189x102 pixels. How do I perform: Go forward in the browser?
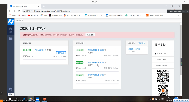click(14, 11)
